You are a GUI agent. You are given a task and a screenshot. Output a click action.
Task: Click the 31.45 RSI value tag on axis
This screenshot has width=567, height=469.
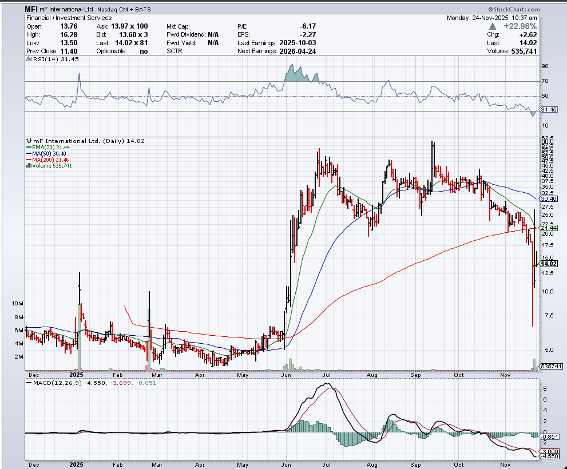coord(549,109)
